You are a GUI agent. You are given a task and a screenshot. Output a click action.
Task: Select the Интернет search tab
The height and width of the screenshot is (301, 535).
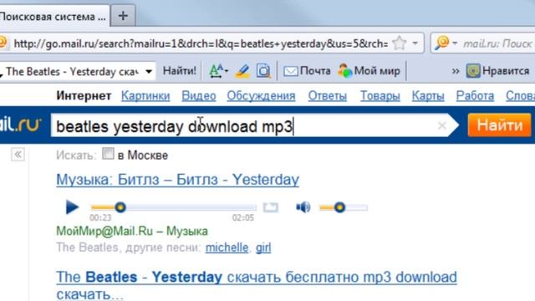point(84,96)
